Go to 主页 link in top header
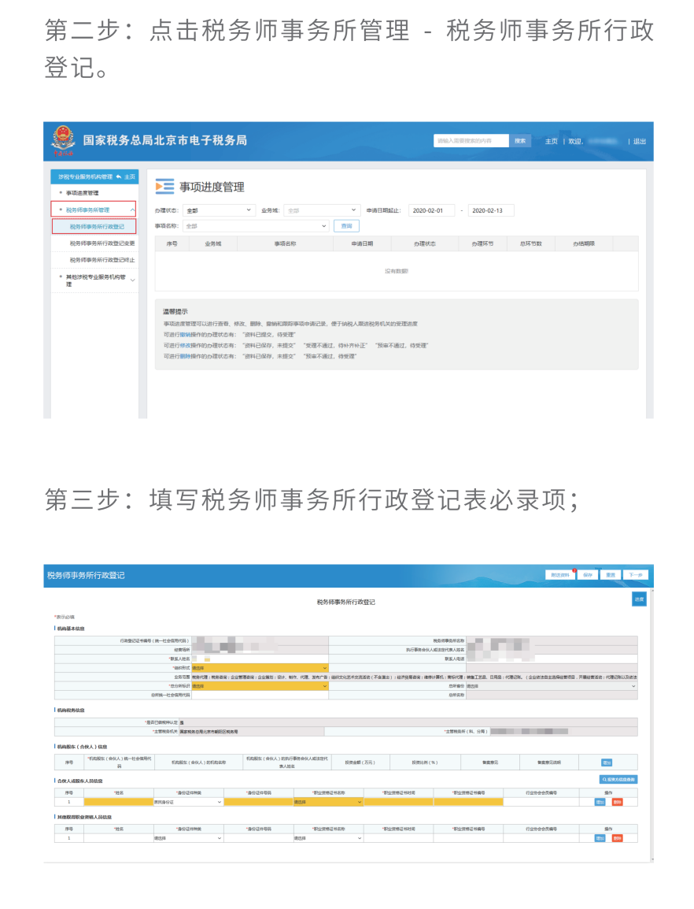 click(551, 142)
